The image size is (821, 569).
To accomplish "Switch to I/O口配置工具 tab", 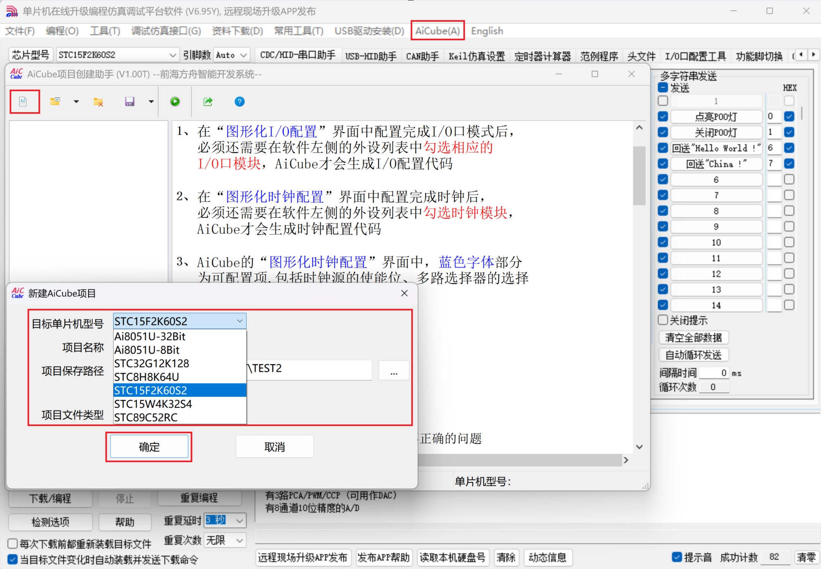I will 696,56.
